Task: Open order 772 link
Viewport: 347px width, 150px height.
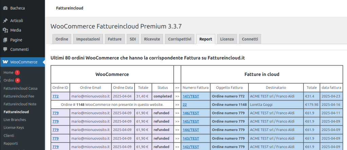Action: [x=56, y=96]
